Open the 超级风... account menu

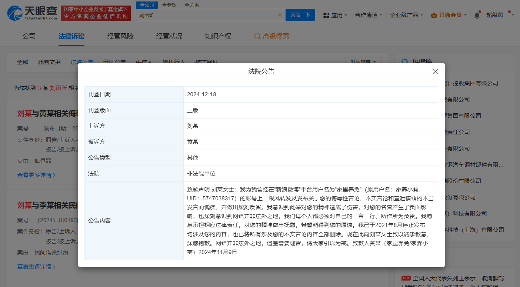tap(500, 15)
